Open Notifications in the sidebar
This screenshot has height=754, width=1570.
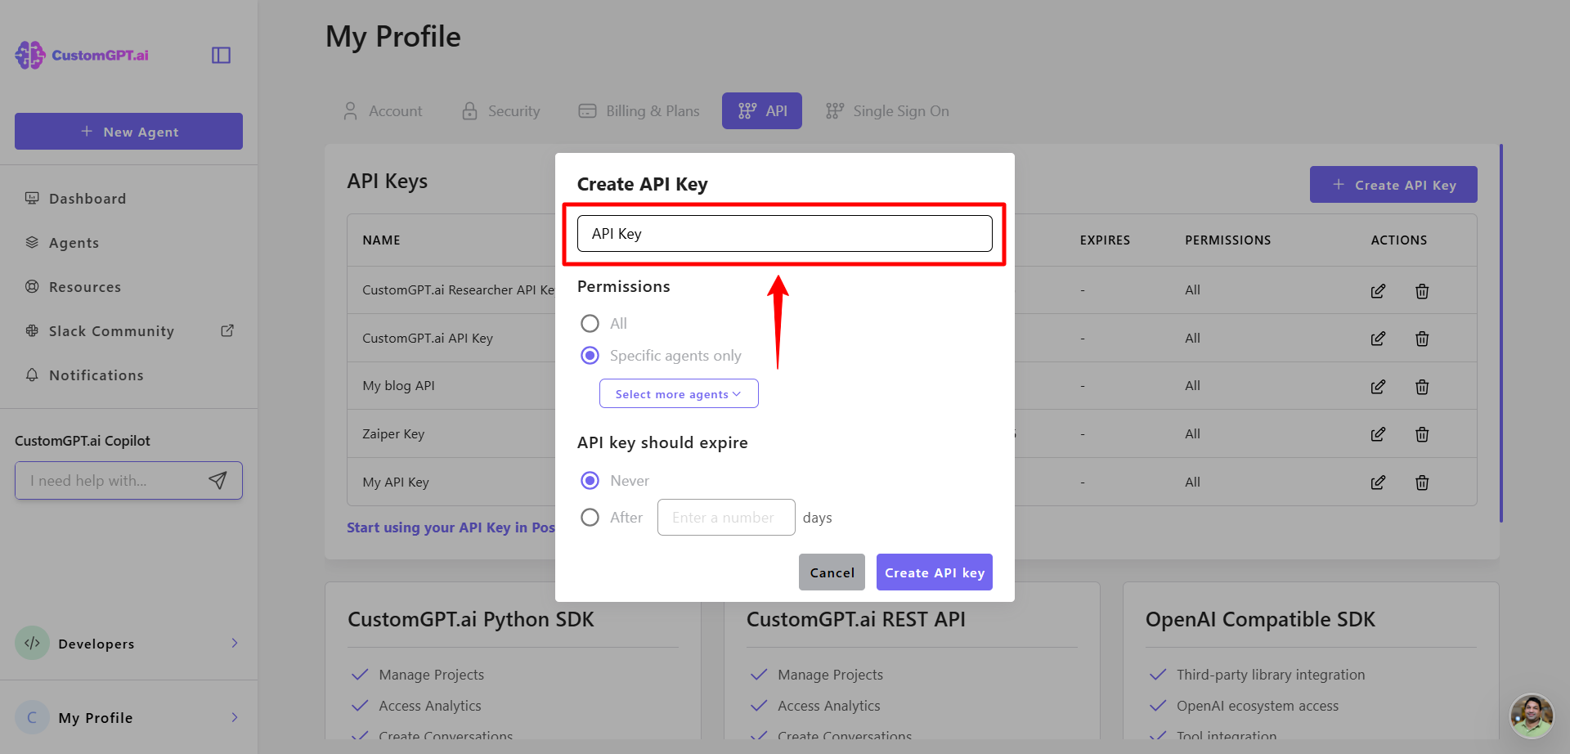(x=96, y=375)
